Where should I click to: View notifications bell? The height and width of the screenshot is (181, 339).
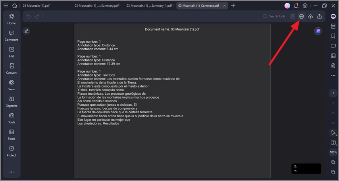coord(296,6)
